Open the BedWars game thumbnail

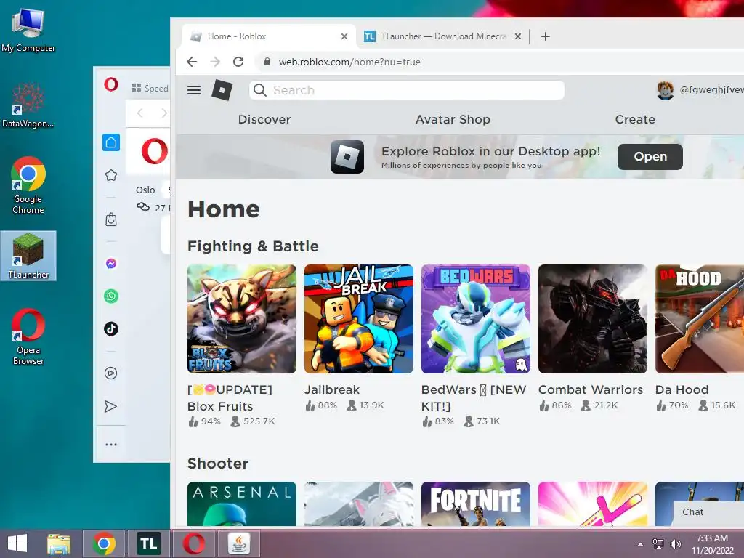coord(476,319)
